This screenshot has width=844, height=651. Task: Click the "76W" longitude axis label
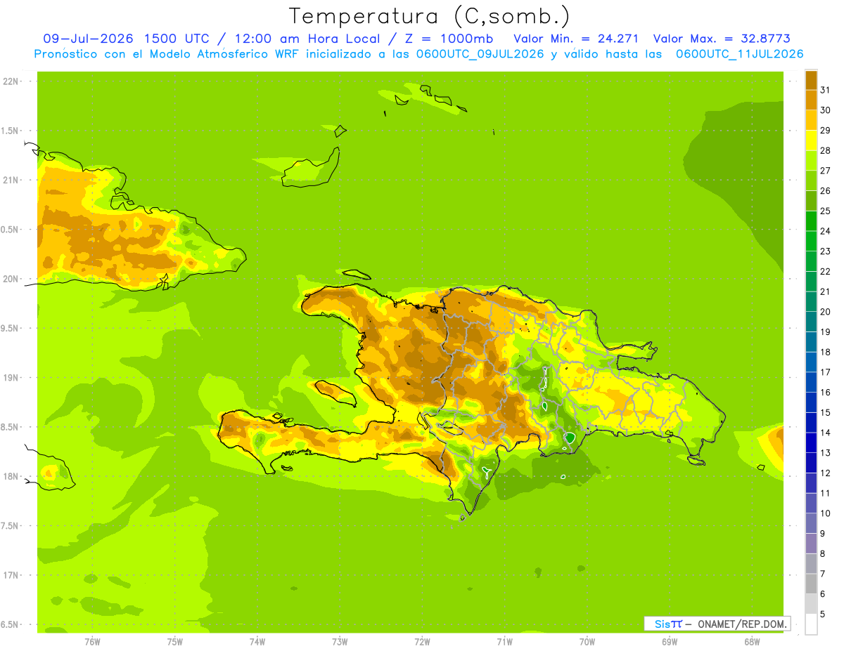tap(92, 642)
